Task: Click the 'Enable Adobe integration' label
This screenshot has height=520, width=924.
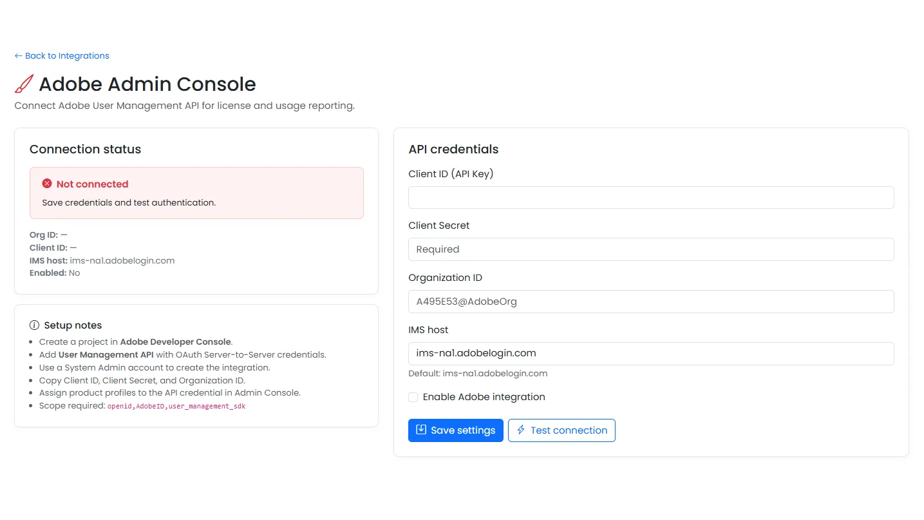Action: (x=484, y=397)
